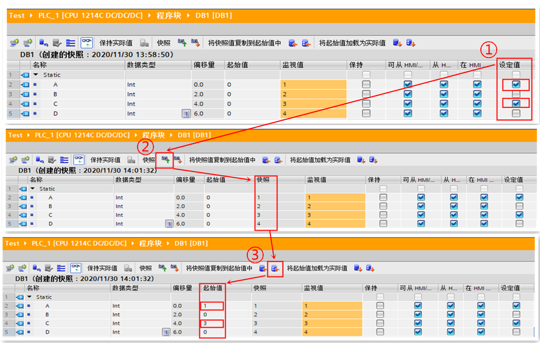Click first icon after 将起始值加载为实际值 in top panel
This screenshot has width=540, height=343.
(398, 43)
